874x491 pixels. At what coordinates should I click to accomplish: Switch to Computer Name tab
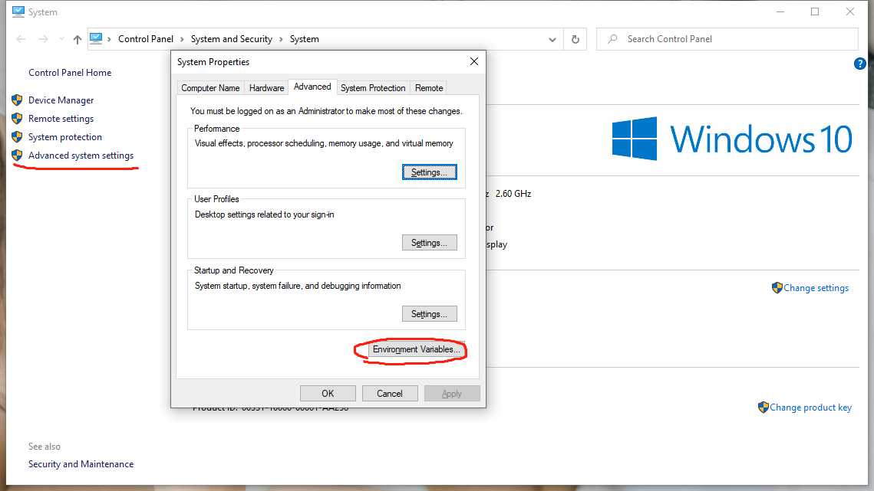[210, 88]
